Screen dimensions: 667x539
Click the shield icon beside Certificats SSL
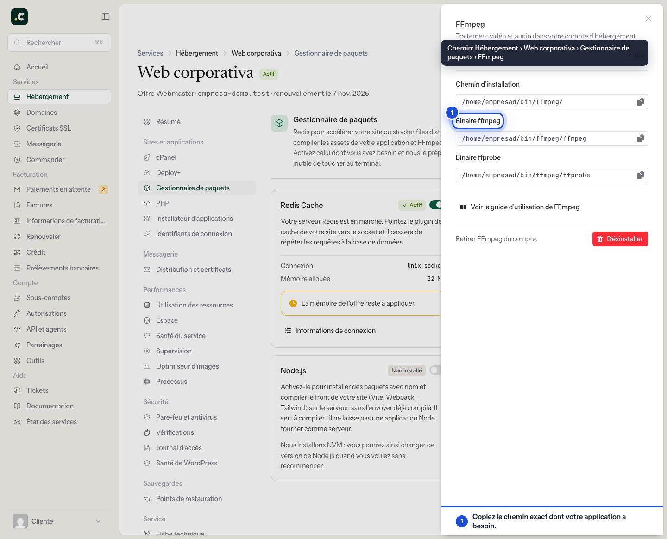pos(17,128)
